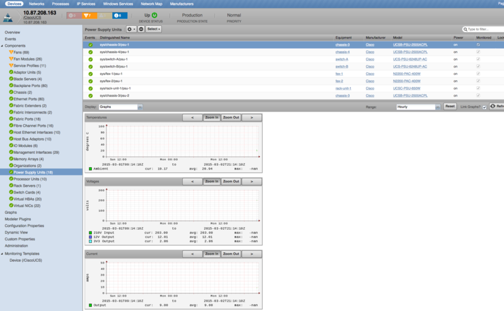
Task: Open the Manufacturers tab
Action: pyautogui.click(x=181, y=4)
